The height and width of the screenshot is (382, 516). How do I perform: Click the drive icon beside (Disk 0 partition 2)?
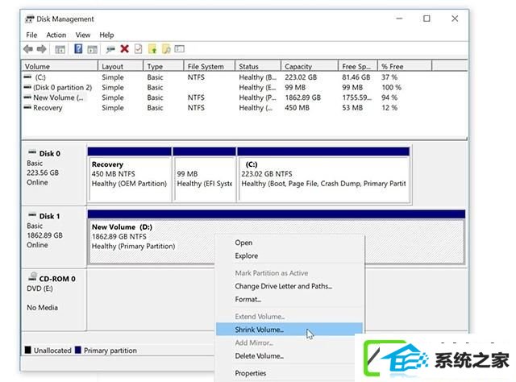pos(27,87)
